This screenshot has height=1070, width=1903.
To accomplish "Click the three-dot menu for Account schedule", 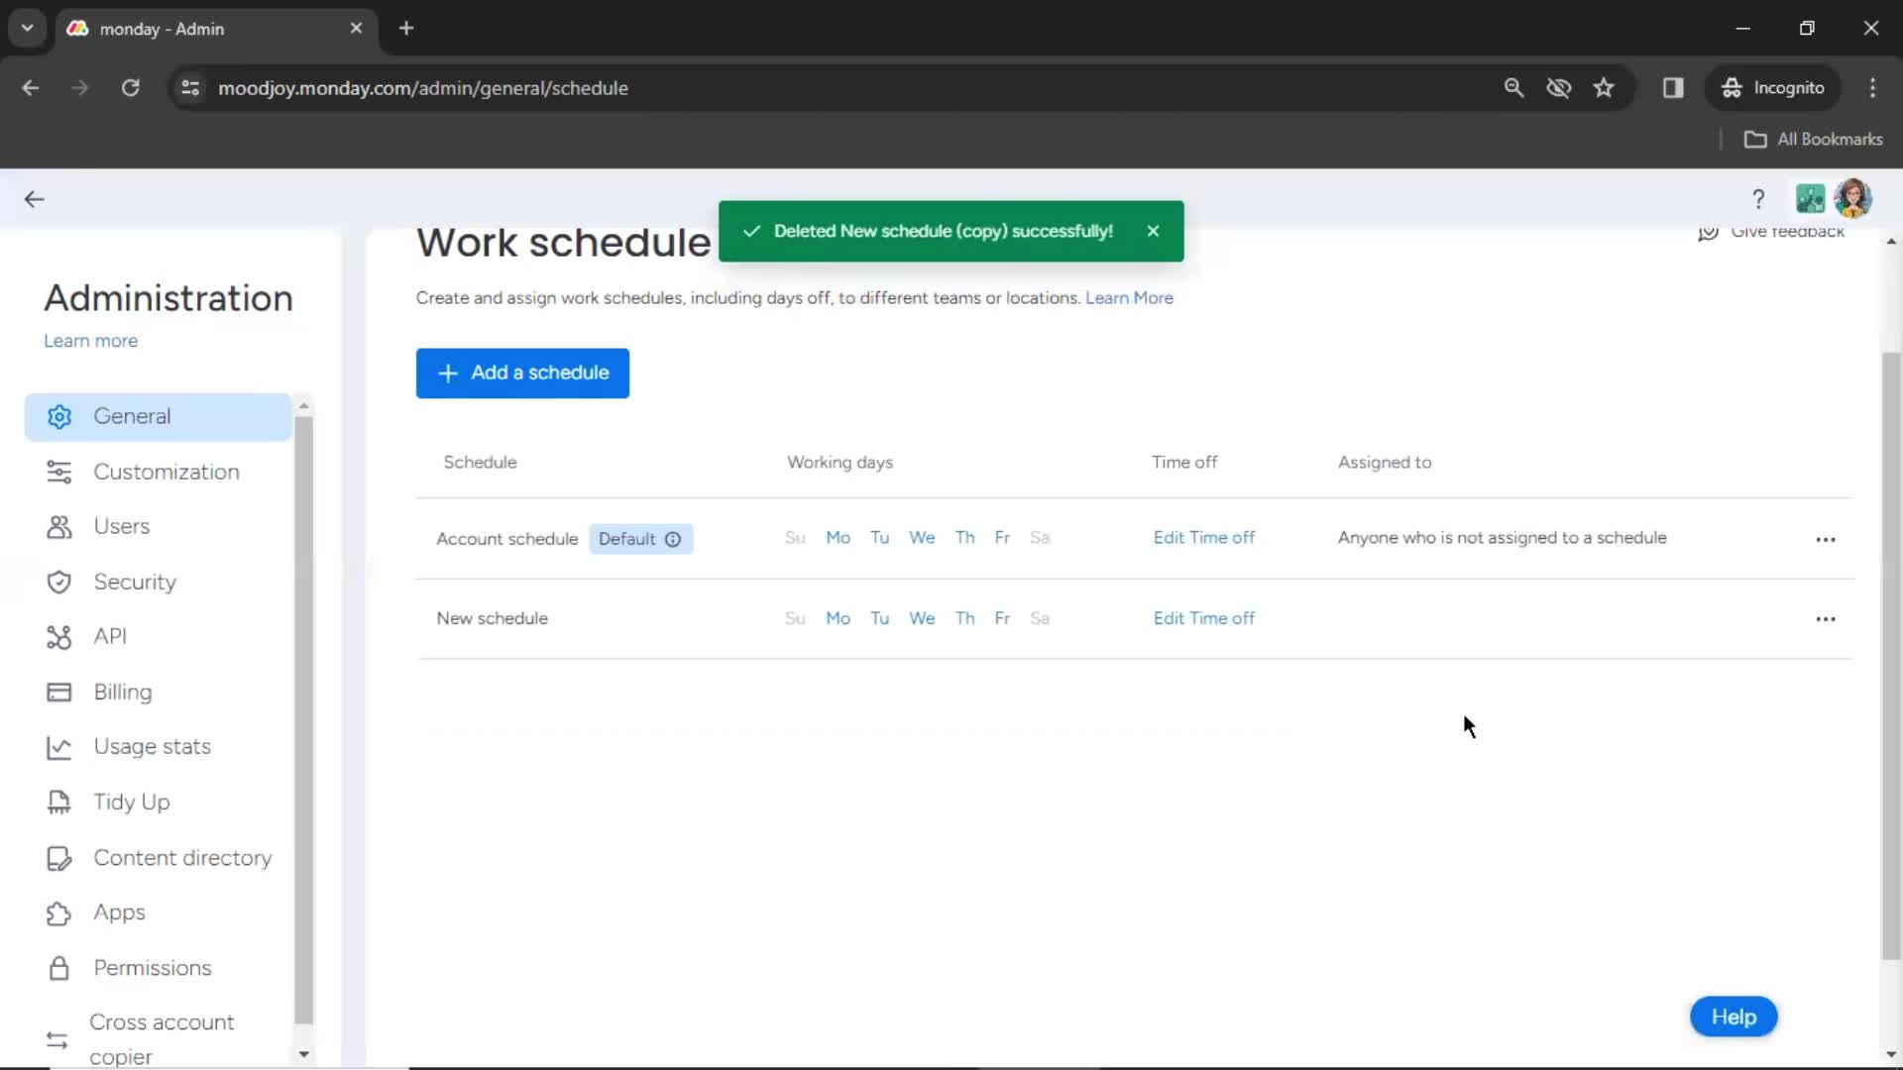I will 1826,538.
